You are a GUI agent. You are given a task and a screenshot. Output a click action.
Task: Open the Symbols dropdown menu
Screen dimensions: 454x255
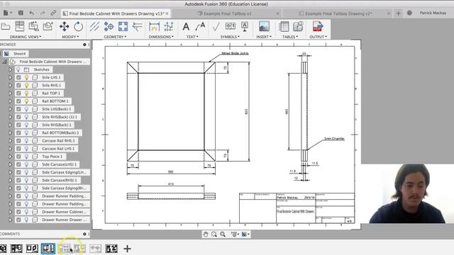[x=230, y=37]
